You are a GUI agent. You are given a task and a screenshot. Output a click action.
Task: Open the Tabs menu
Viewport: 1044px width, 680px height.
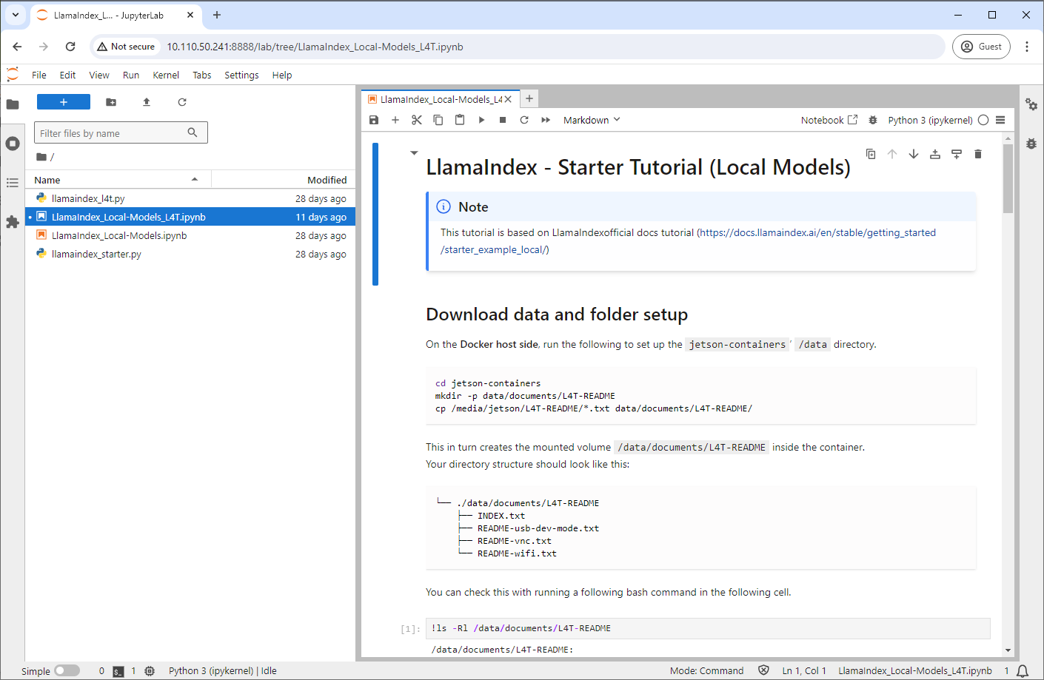(202, 75)
